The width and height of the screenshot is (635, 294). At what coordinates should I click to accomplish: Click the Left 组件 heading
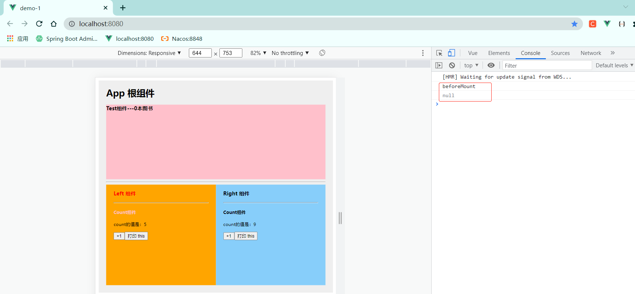coord(124,194)
